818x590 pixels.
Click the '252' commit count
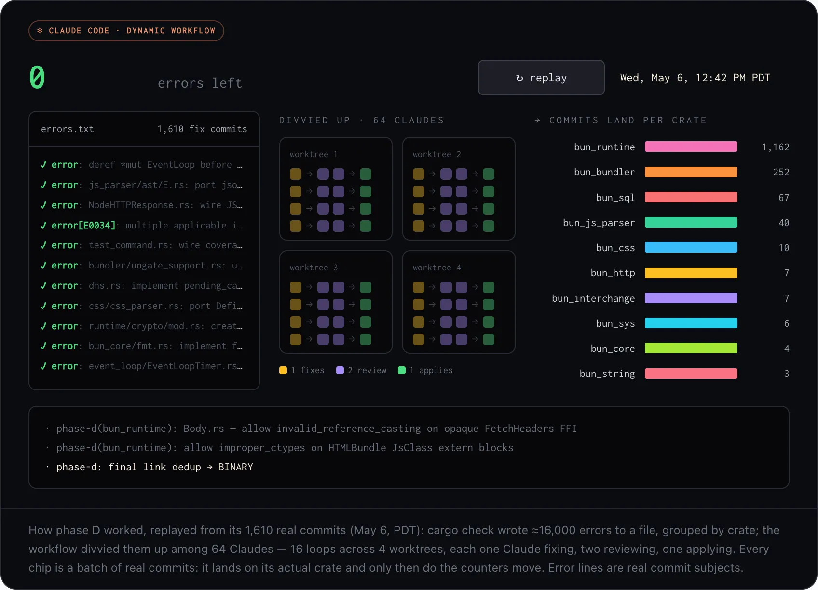781,172
